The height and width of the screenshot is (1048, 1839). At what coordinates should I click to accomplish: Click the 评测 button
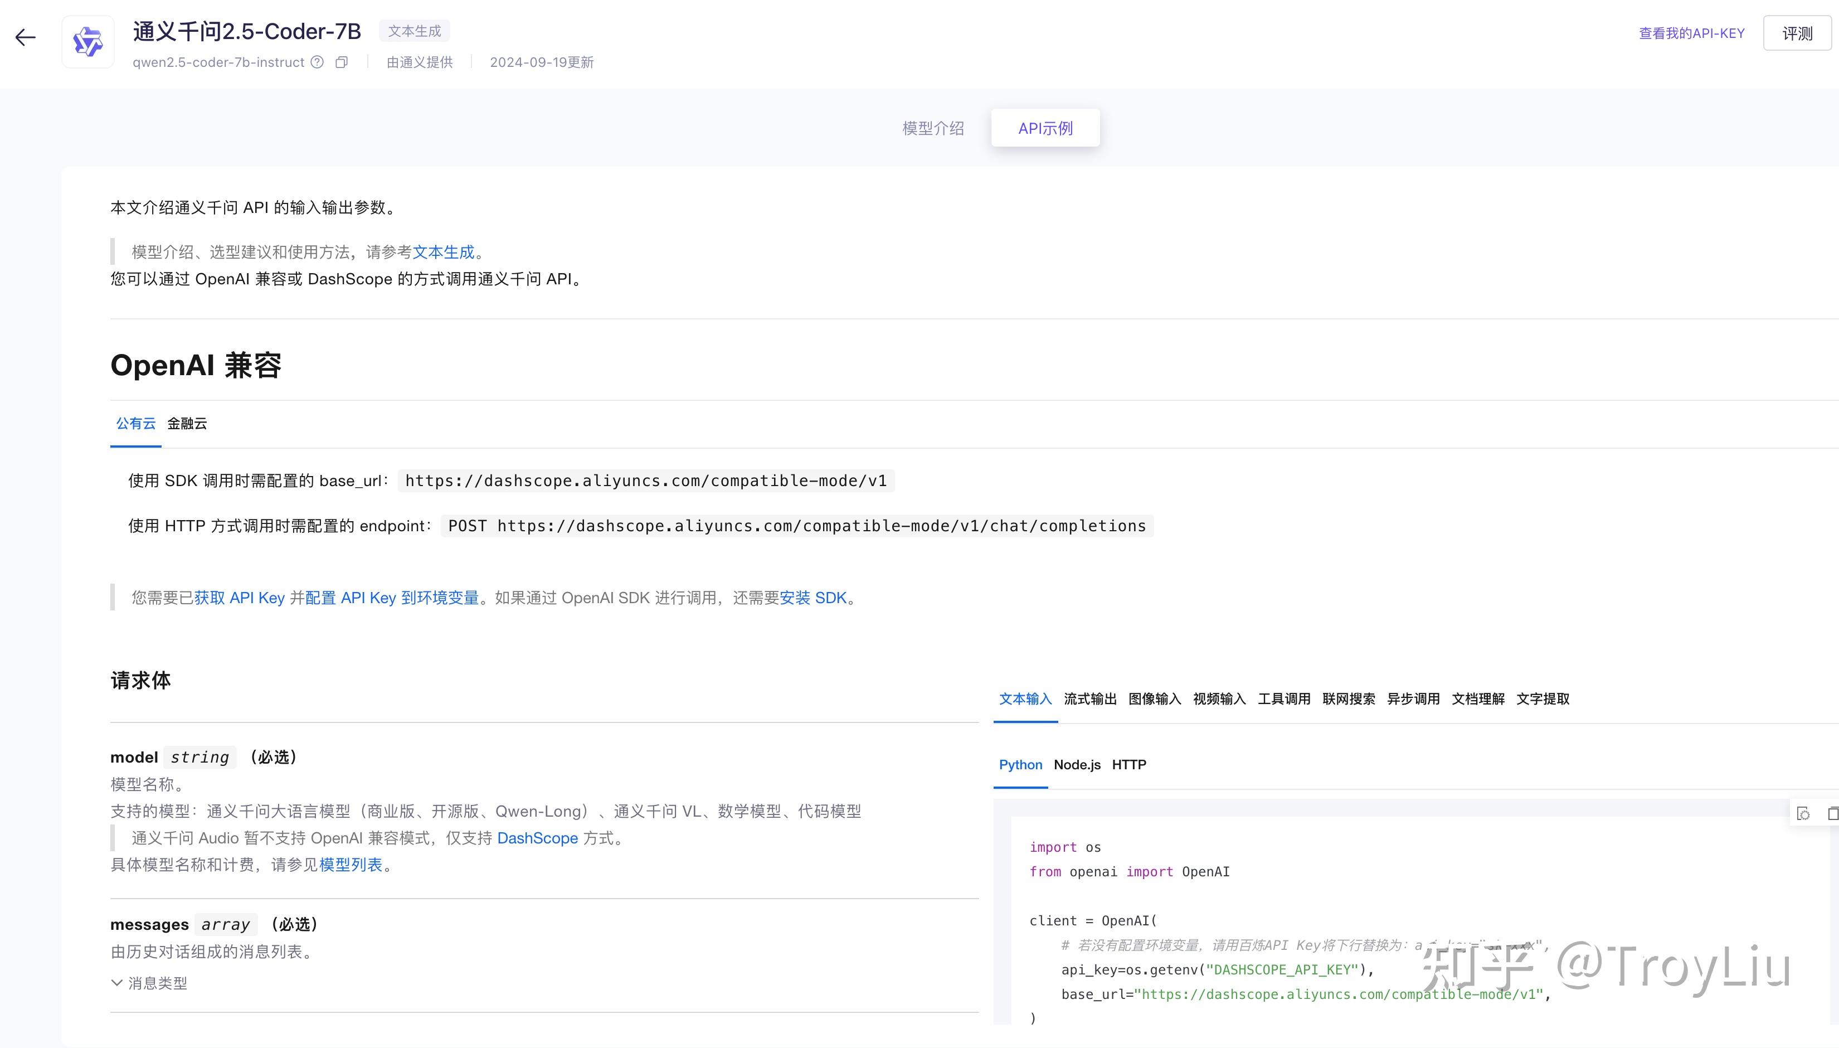(1798, 32)
